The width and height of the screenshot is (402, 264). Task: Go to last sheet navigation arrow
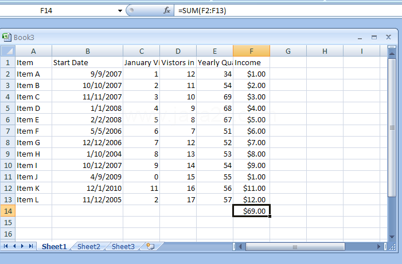(31, 246)
